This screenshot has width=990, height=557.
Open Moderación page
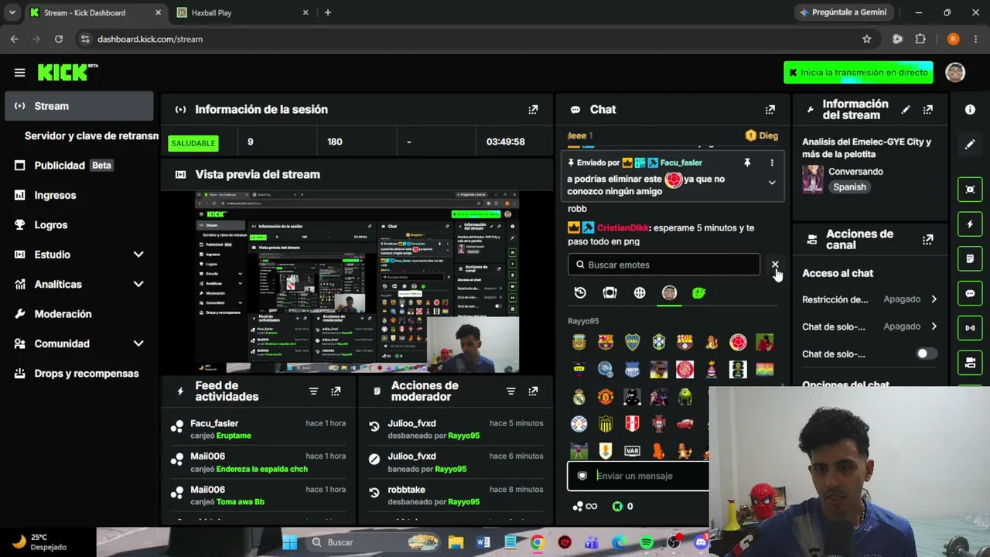[79, 314]
